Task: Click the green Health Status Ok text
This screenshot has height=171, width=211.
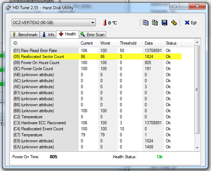Action: (160, 156)
